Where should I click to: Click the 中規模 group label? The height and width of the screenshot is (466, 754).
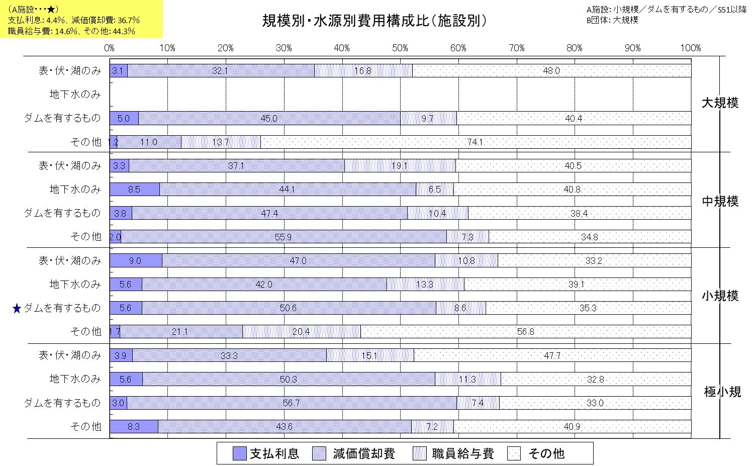[720, 202]
